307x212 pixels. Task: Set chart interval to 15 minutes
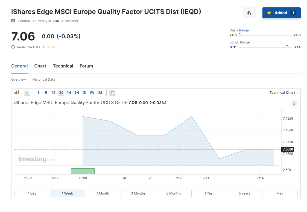pyautogui.click(x=54, y=93)
